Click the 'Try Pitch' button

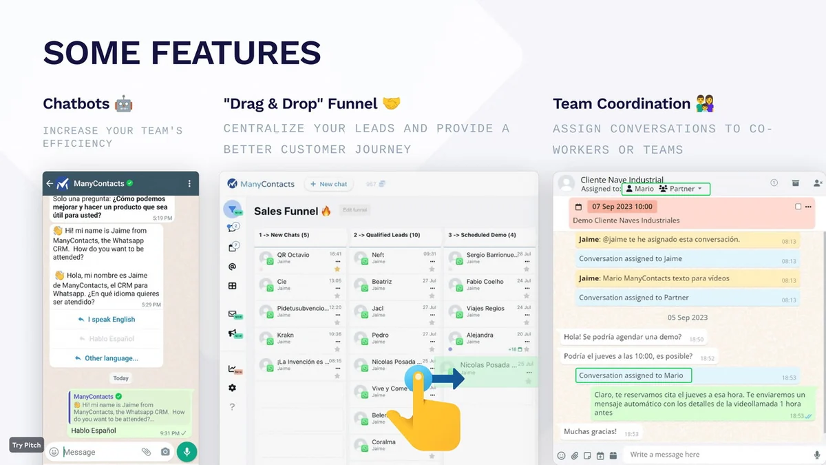(27, 445)
